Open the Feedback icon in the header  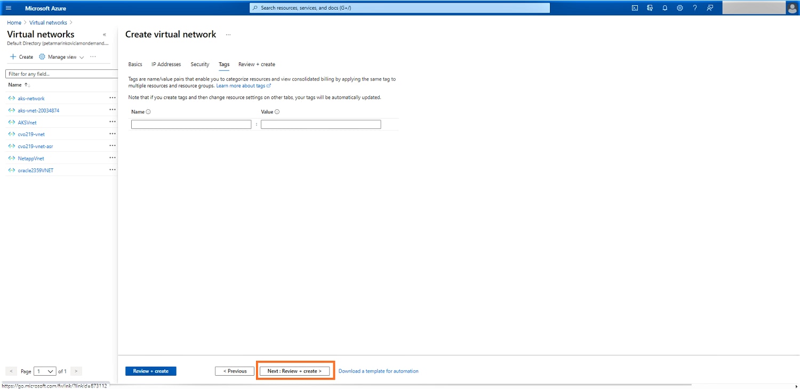coord(710,8)
